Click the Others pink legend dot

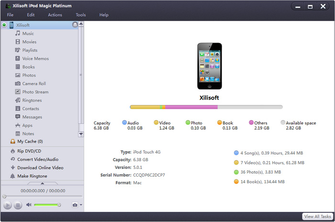point(251,122)
